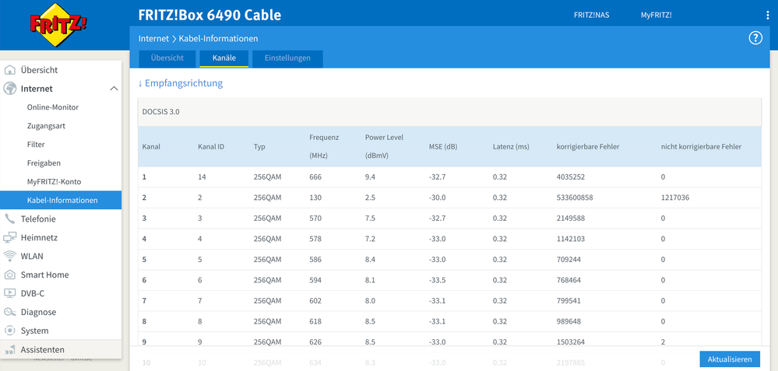Click the value 4035252
The width and height of the screenshot is (778, 371).
point(571,177)
